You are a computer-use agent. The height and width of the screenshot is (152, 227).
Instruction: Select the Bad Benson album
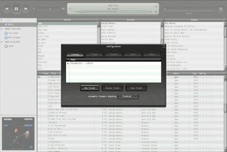pos(194,23)
